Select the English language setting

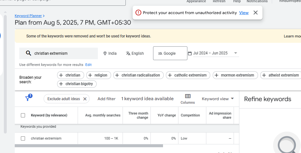tap(135, 53)
